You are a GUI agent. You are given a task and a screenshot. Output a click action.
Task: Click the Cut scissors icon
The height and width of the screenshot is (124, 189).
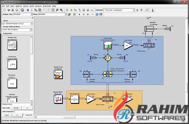(32, 10)
